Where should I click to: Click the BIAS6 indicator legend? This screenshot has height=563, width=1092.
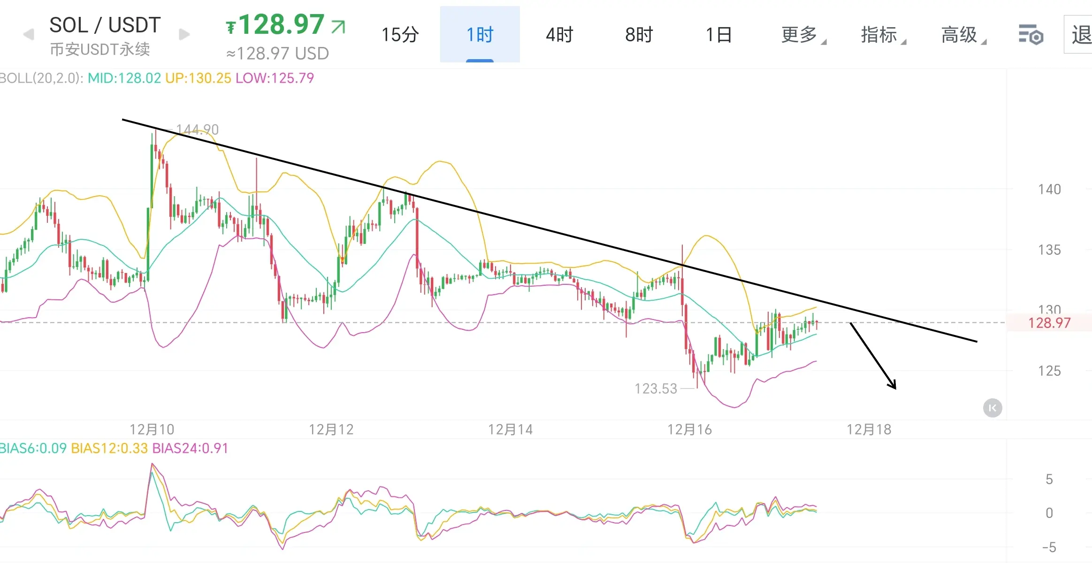pyautogui.click(x=33, y=448)
